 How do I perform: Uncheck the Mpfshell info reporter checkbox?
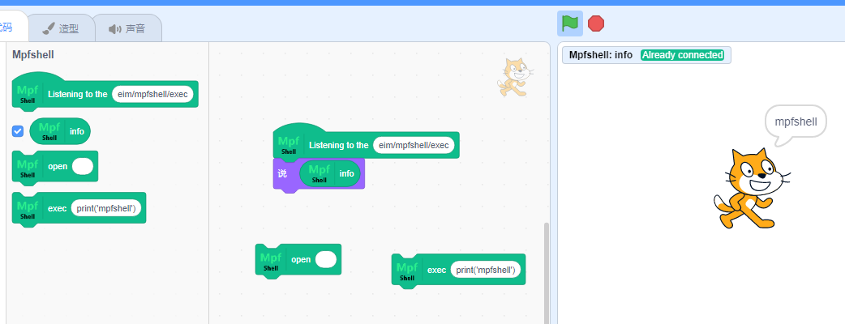coord(18,130)
